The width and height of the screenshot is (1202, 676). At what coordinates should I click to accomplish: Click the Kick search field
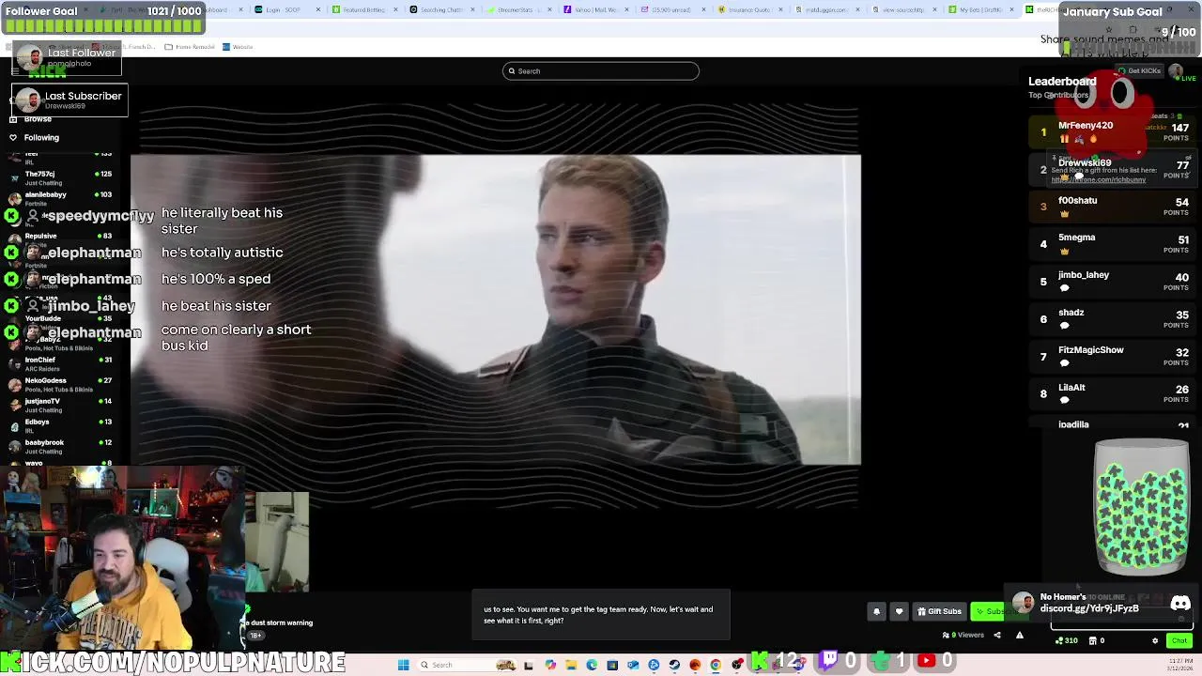point(601,70)
